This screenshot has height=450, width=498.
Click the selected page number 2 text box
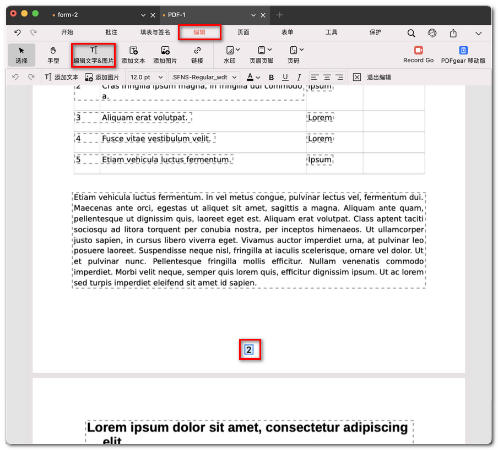click(249, 350)
